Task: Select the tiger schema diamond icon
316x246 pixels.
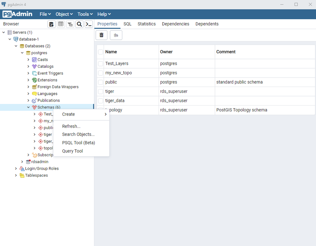Action: click(x=41, y=134)
